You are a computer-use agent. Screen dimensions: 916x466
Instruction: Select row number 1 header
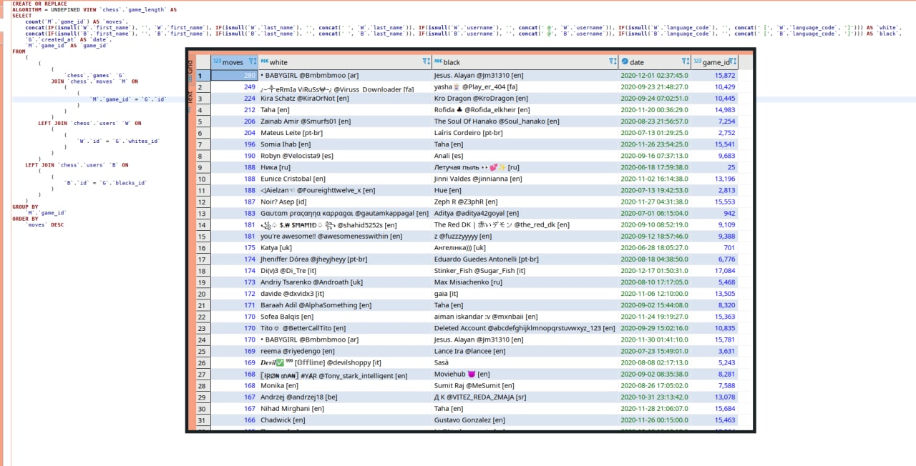click(x=203, y=75)
